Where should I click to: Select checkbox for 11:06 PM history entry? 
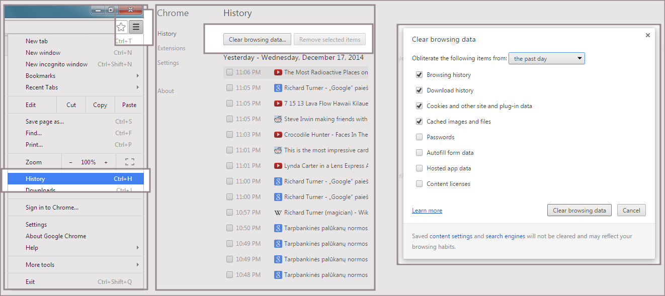pos(229,72)
